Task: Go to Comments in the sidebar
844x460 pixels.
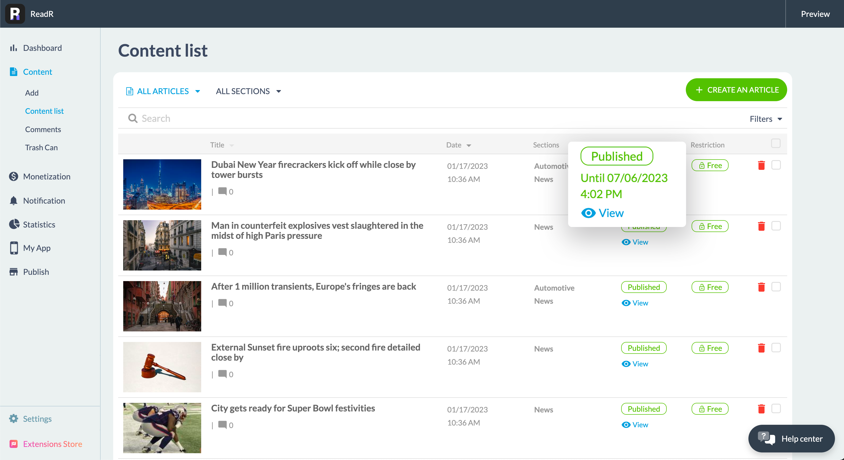Action: pos(43,130)
